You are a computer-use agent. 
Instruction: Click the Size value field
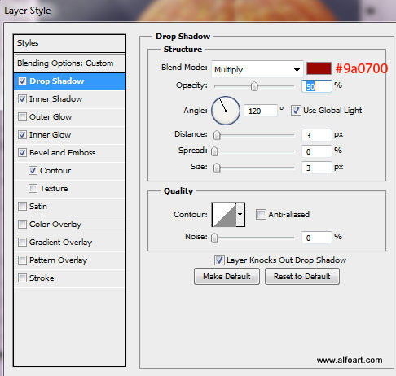(317, 168)
